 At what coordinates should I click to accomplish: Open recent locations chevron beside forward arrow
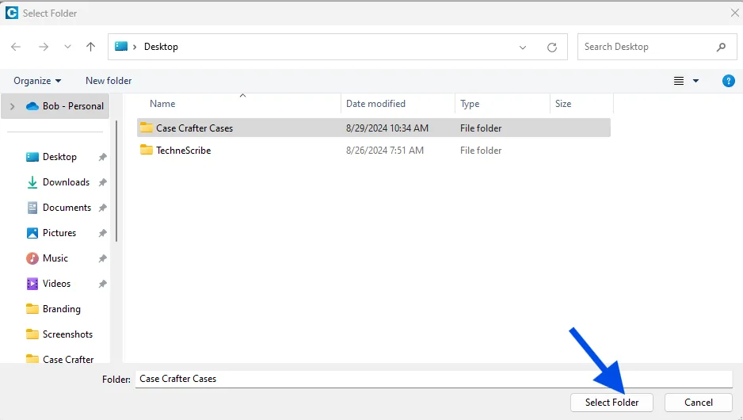tap(68, 47)
